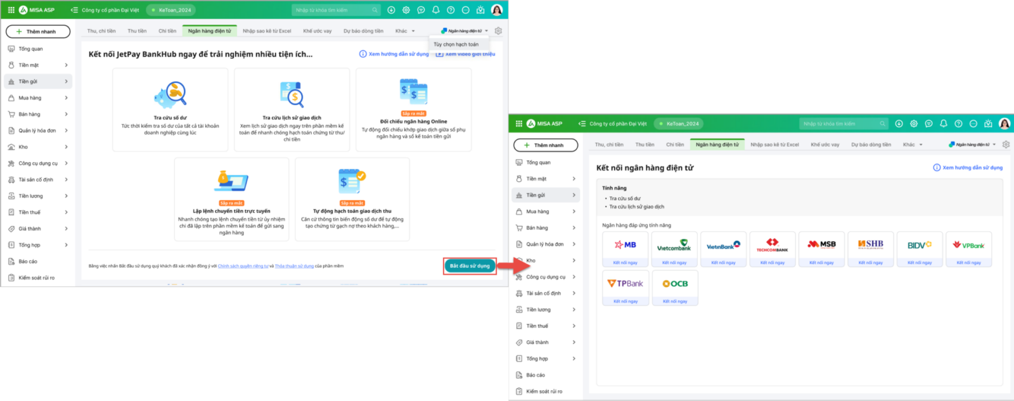Open the Thu, chi tiền tab in left window

(101, 31)
